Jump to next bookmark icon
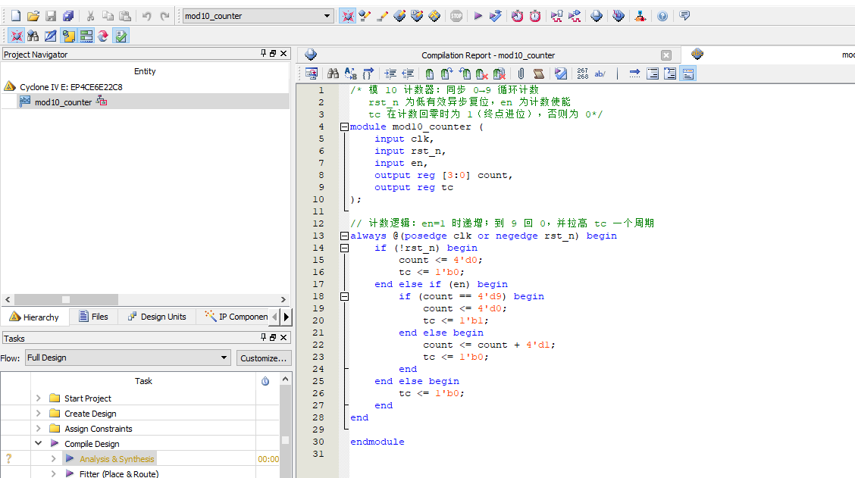This screenshot has width=855, height=478. 447,73
